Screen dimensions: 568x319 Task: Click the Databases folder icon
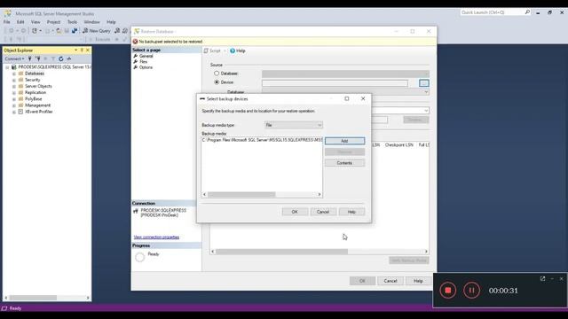20,74
